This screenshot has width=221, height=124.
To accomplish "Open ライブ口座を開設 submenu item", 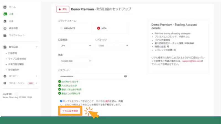I will (17, 59).
